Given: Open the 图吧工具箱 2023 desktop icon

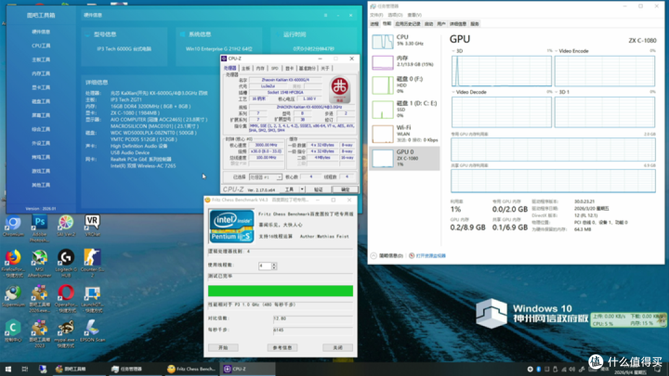Looking at the screenshot, I should pyautogui.click(x=39, y=334).
